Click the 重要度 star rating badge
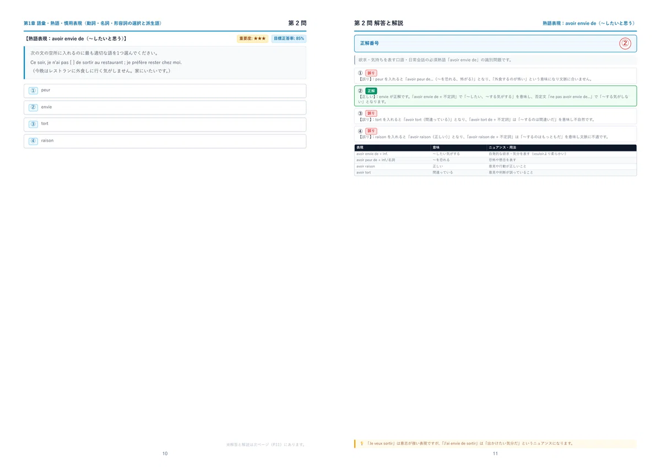 [252, 39]
